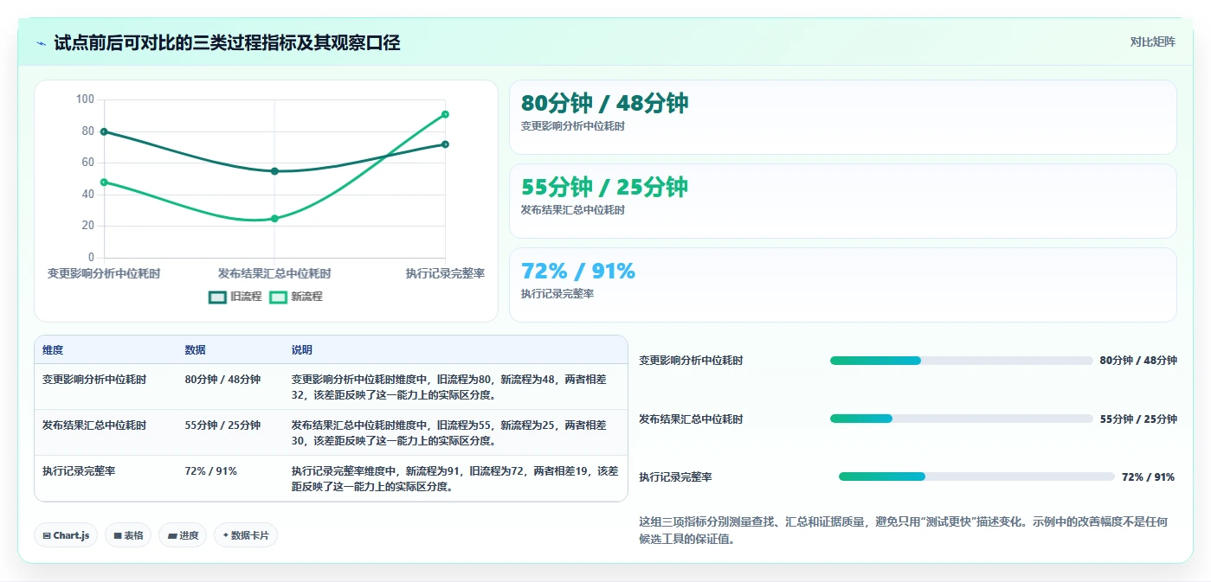Click the title 试点前后可对比的三类过程指标及其观察口径
1211x582 pixels.
pyautogui.click(x=227, y=43)
